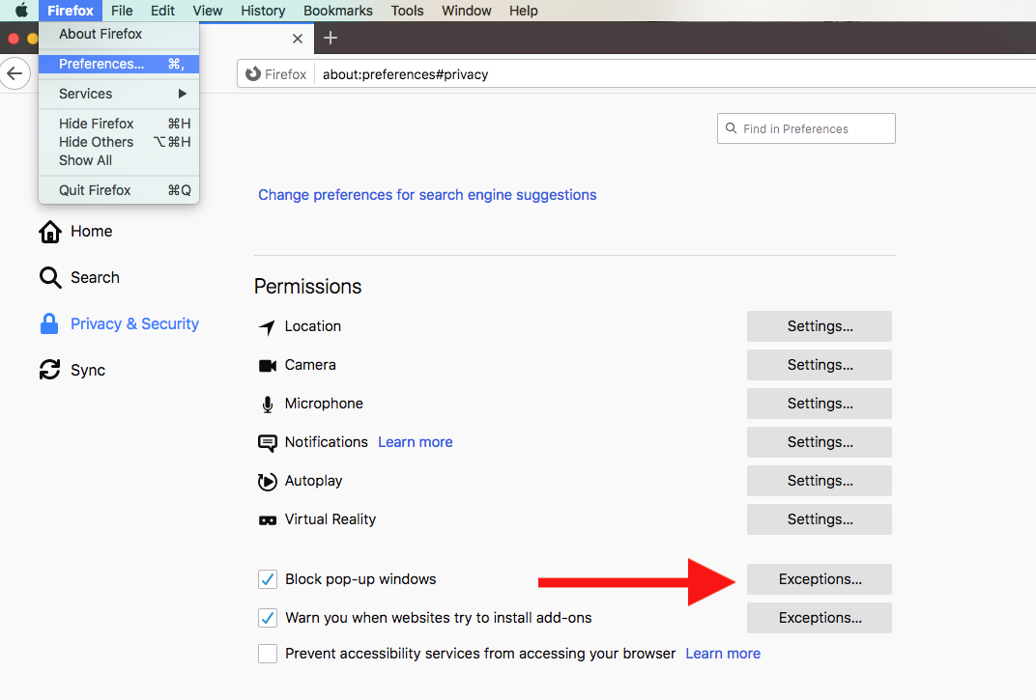The image size is (1036, 700).
Task: Open the Help menu
Action: 523,11
